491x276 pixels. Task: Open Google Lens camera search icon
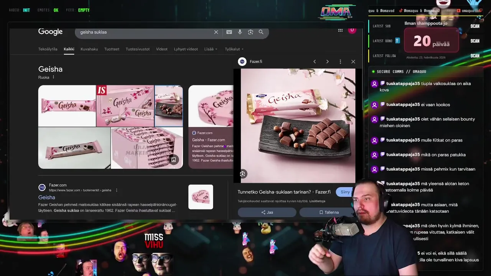[x=250, y=32]
